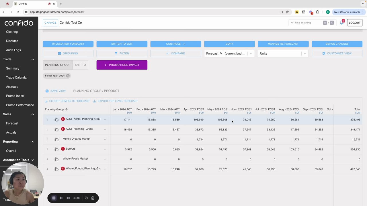367x206 pixels.
Task: Rewind the recording in the recorder bar
Action: point(68,198)
